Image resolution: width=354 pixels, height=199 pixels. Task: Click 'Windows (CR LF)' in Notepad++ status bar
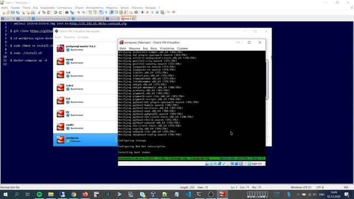[301, 187]
